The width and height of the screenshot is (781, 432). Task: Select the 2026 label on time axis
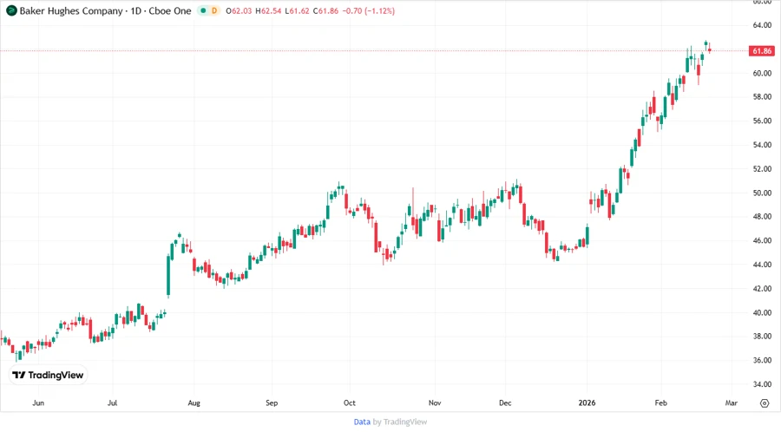587,403
